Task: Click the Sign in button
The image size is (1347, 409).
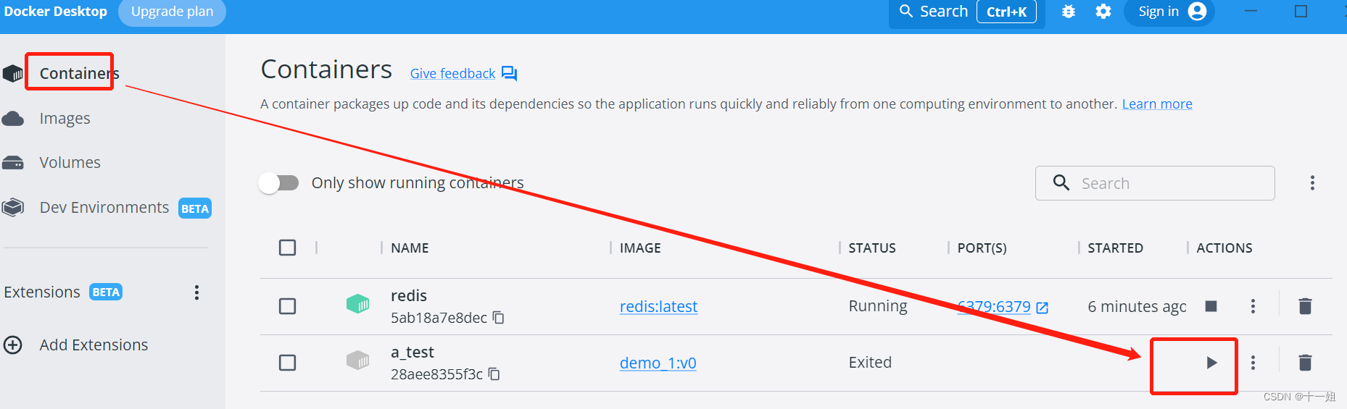Action: pyautogui.click(x=1169, y=12)
